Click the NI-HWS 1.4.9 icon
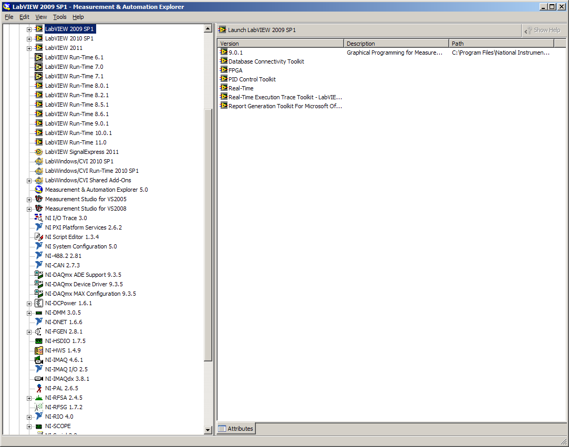The image size is (569, 447). [39, 350]
